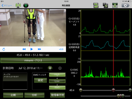Tap the 分析 analysis button
132x99 pixels.
click(34, 95)
